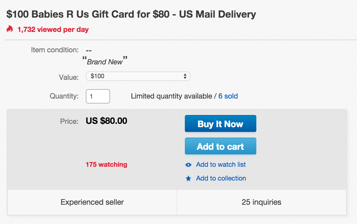Click the '25 inquiries' section
Viewport: 357px width, 224px height.
pos(261,202)
